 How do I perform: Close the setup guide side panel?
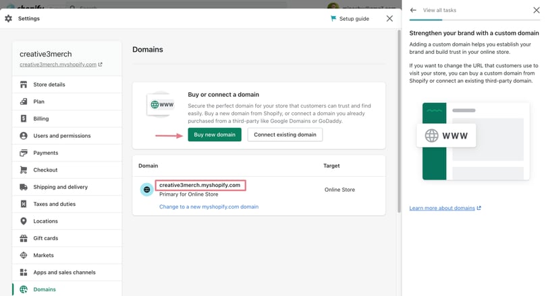(537, 10)
